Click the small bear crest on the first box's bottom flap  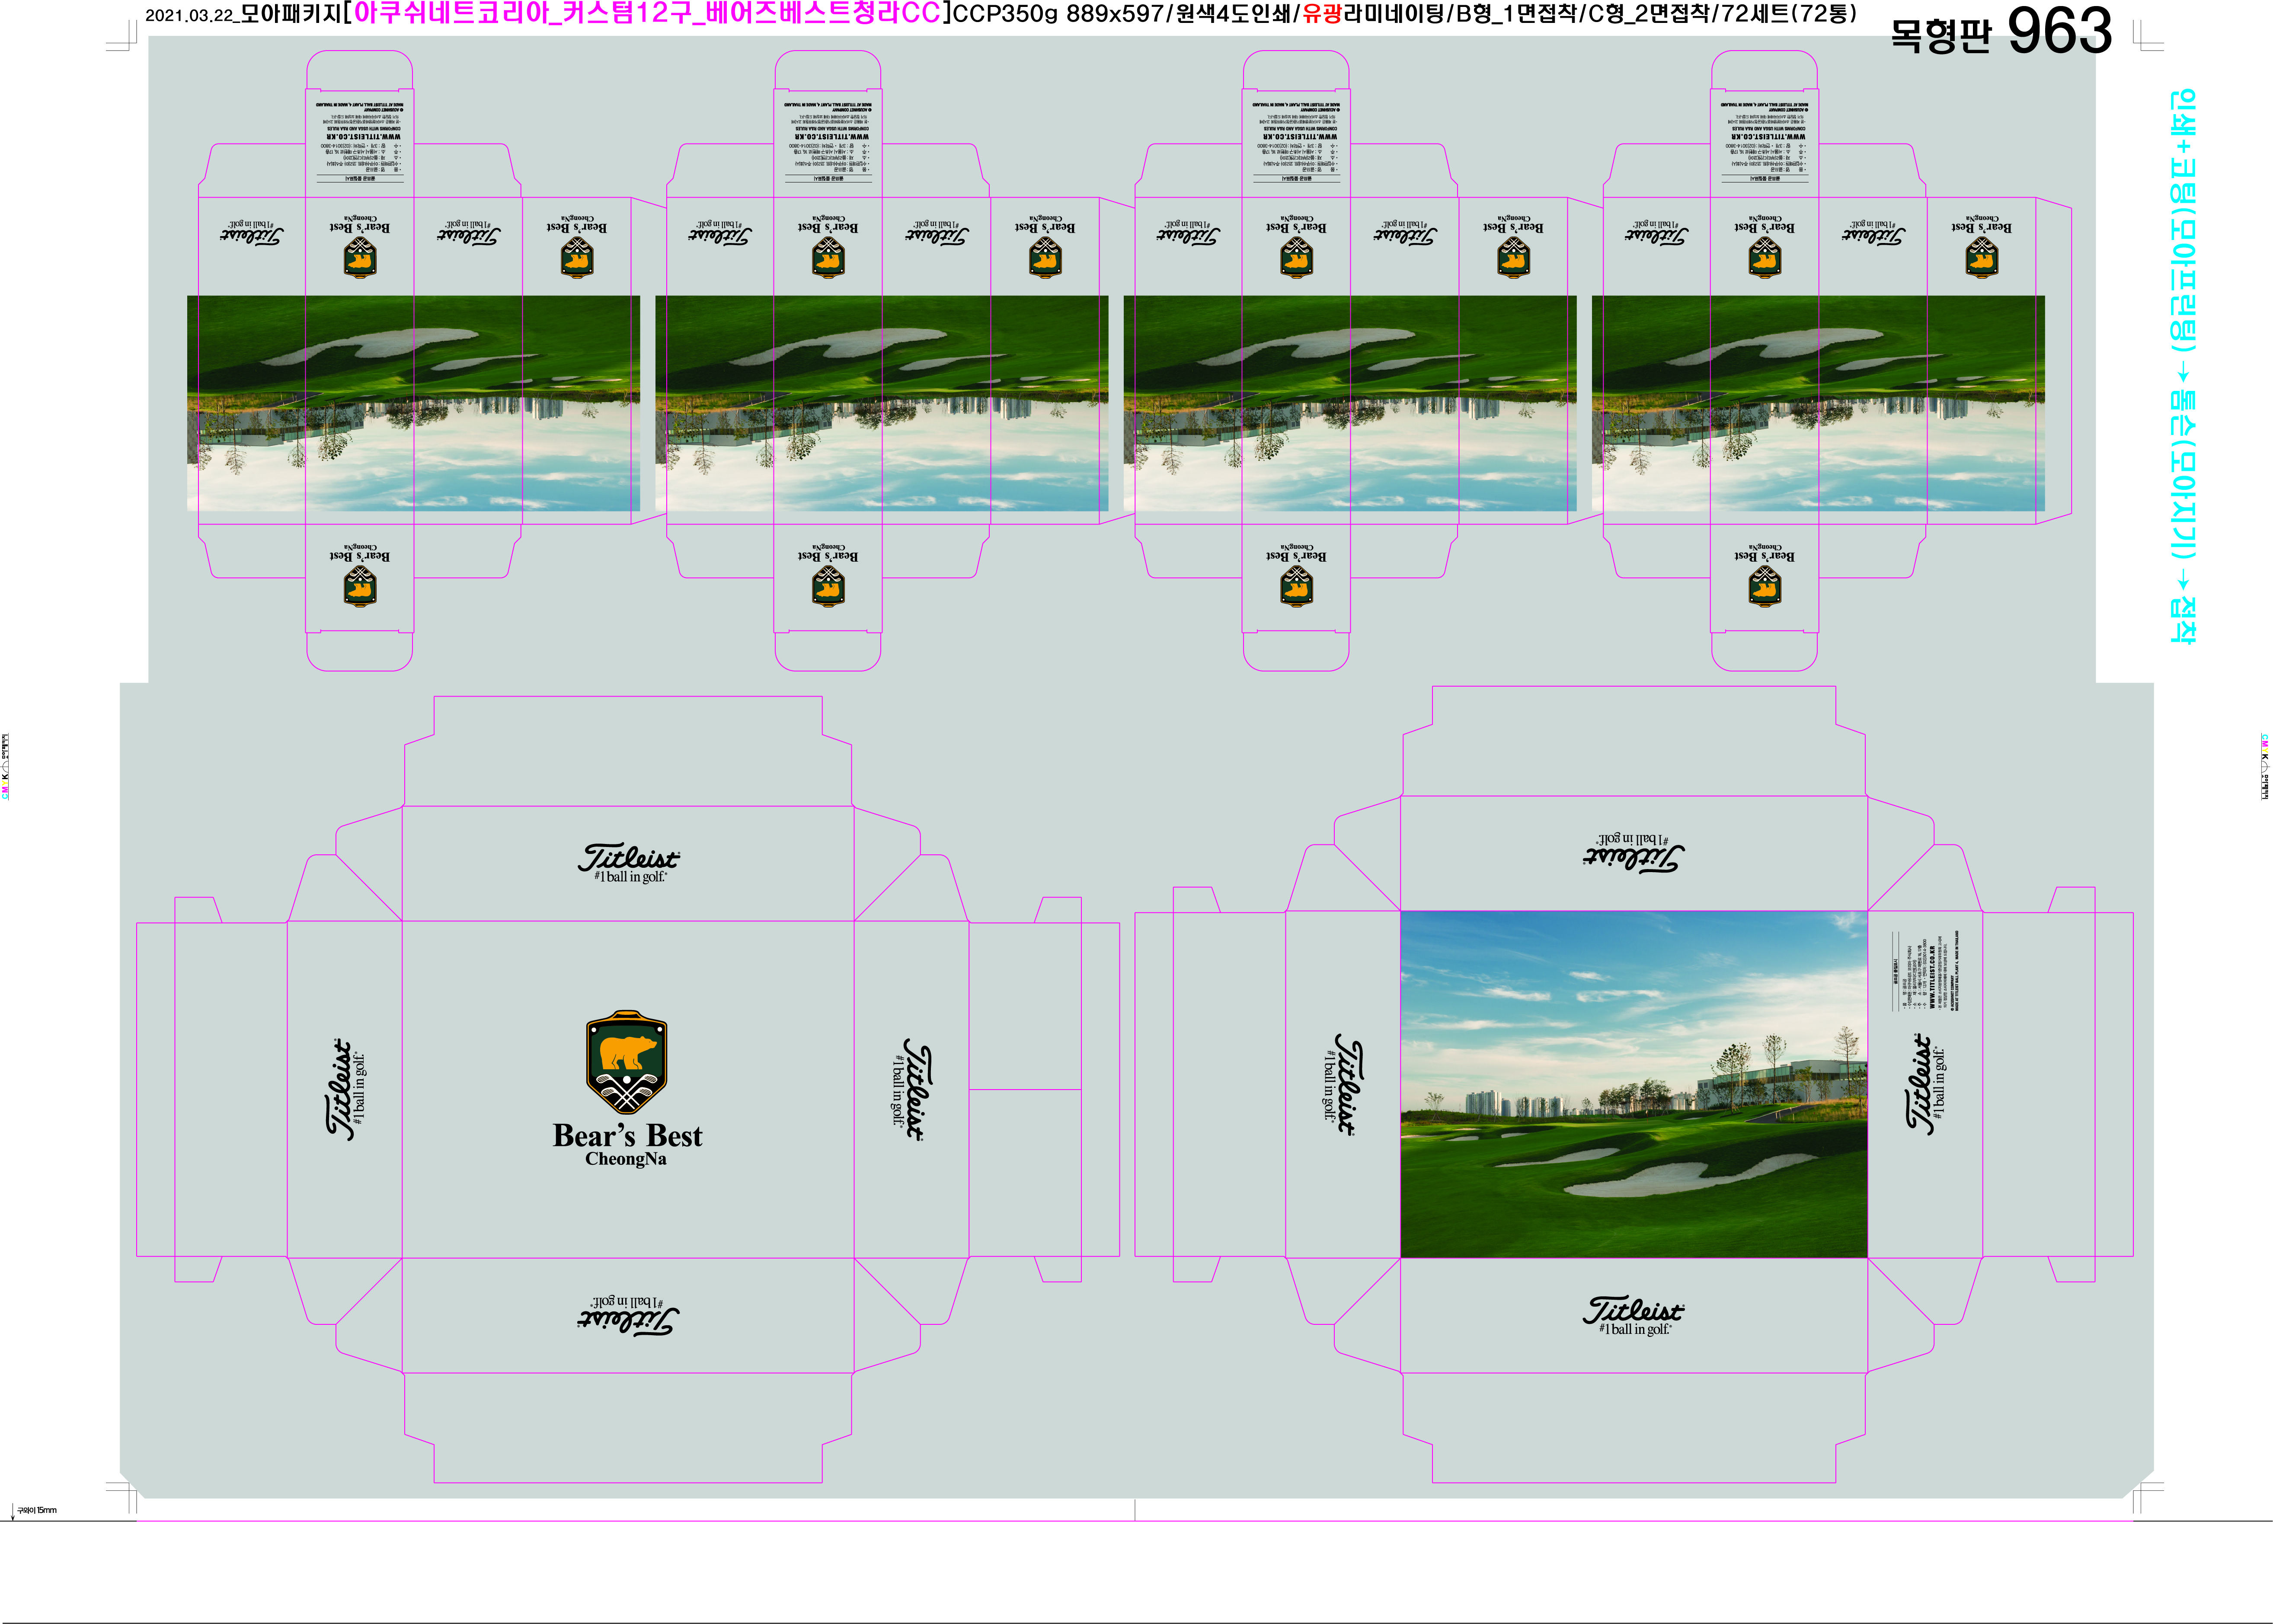pos(360,587)
